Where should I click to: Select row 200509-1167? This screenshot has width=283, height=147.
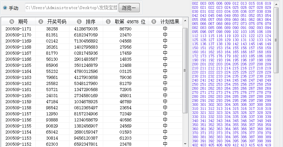pyautogui.click(x=92, y=53)
